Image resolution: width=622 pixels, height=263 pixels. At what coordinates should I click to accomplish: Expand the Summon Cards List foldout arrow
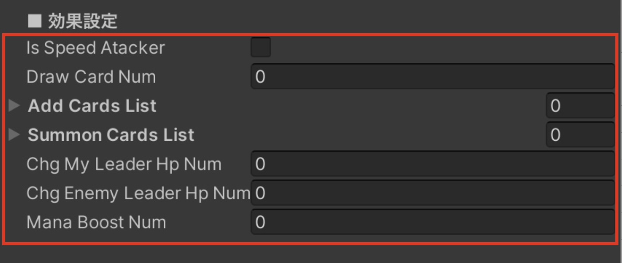coord(14,135)
